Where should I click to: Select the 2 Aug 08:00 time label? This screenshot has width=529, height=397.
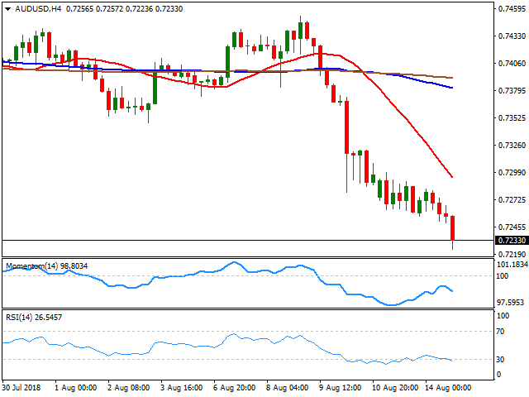(129, 388)
